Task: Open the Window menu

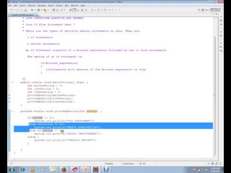Action: [x=75, y=5]
